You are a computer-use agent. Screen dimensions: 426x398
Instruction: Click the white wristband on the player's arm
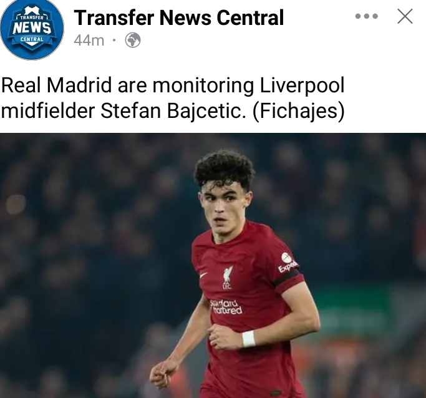pos(248,339)
